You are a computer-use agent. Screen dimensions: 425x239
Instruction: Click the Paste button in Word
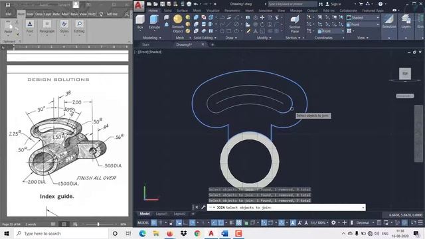click(x=9, y=27)
